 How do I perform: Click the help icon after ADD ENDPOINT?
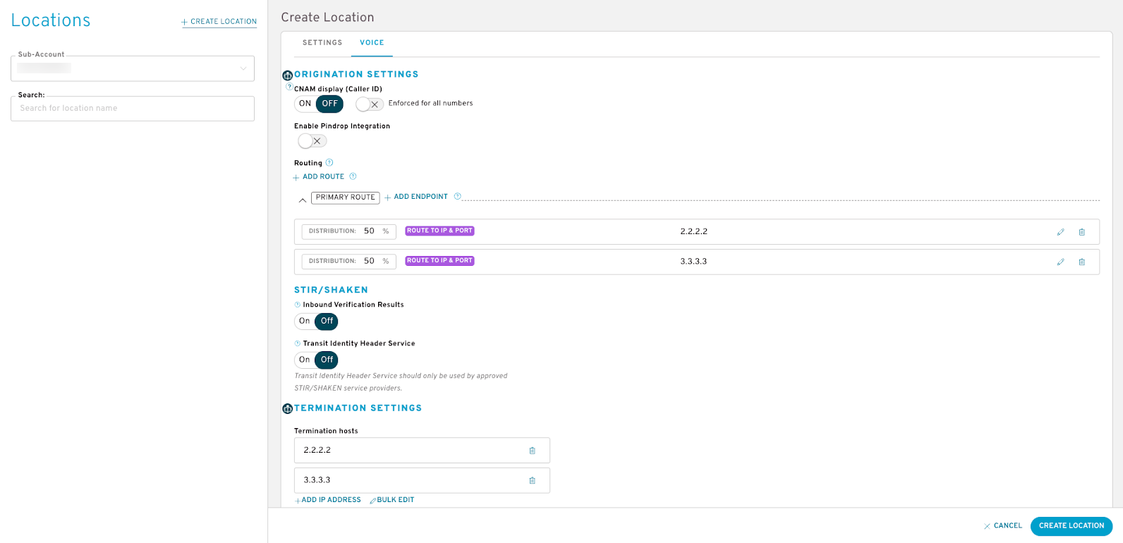[x=458, y=196]
